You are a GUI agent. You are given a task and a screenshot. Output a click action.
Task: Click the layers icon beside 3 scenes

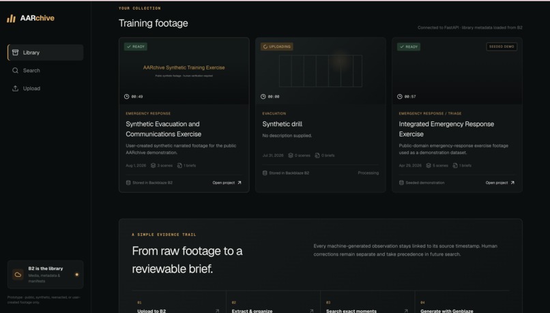point(154,166)
